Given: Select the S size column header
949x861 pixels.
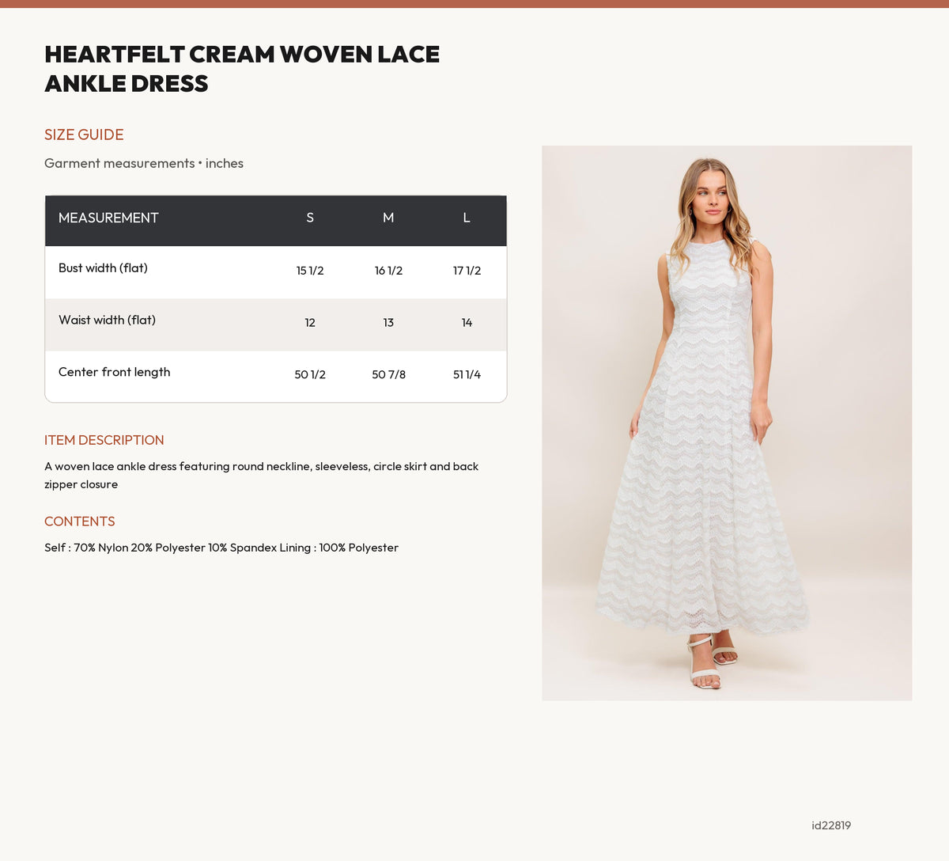Looking at the screenshot, I should tap(310, 218).
